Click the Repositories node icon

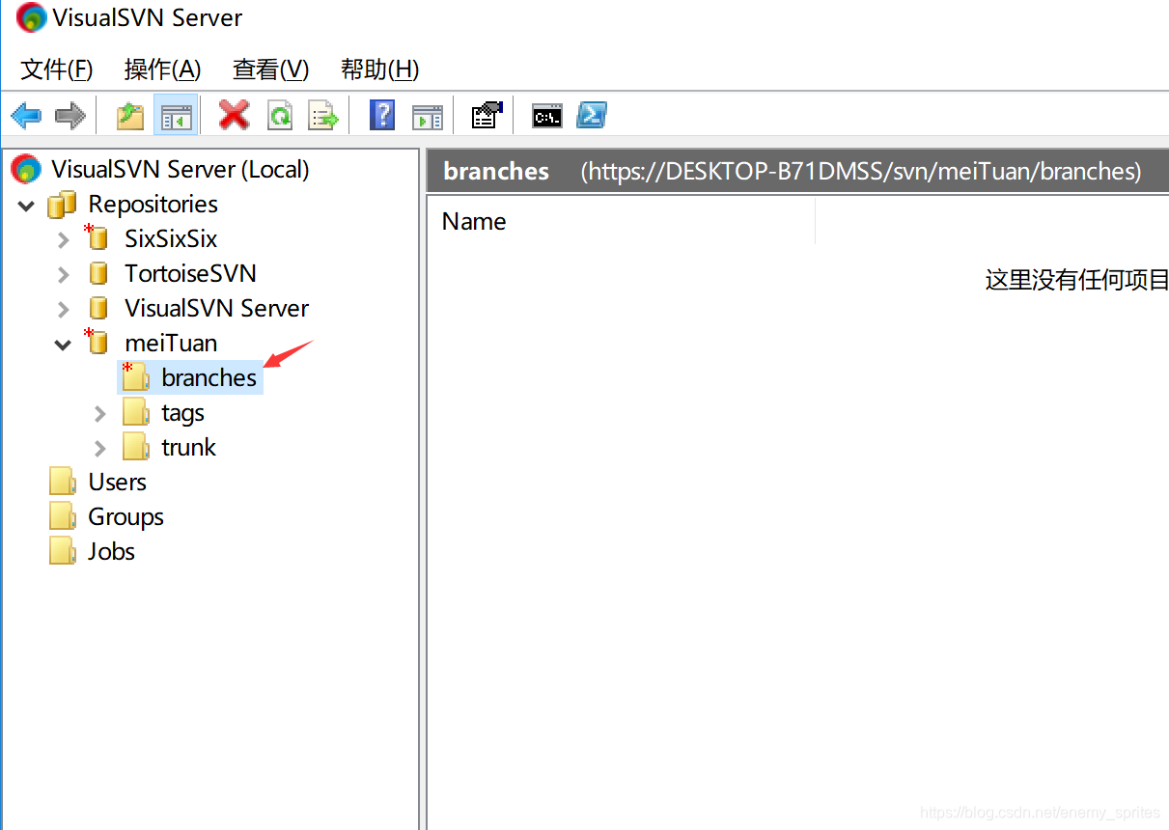[62, 205]
